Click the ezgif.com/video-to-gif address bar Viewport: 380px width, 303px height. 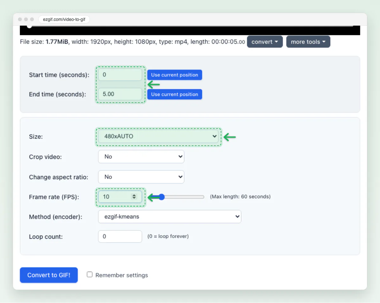[x=64, y=19]
